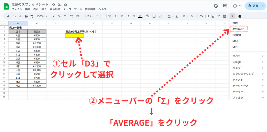This screenshot has height=132, width=267.
Task: Open the comments icon at top right
Action: tap(225, 6)
